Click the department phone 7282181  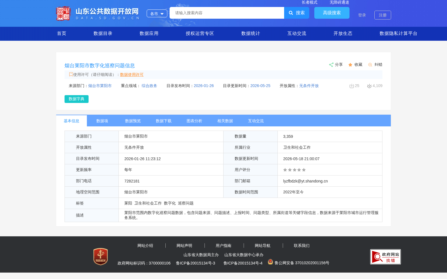(132, 181)
